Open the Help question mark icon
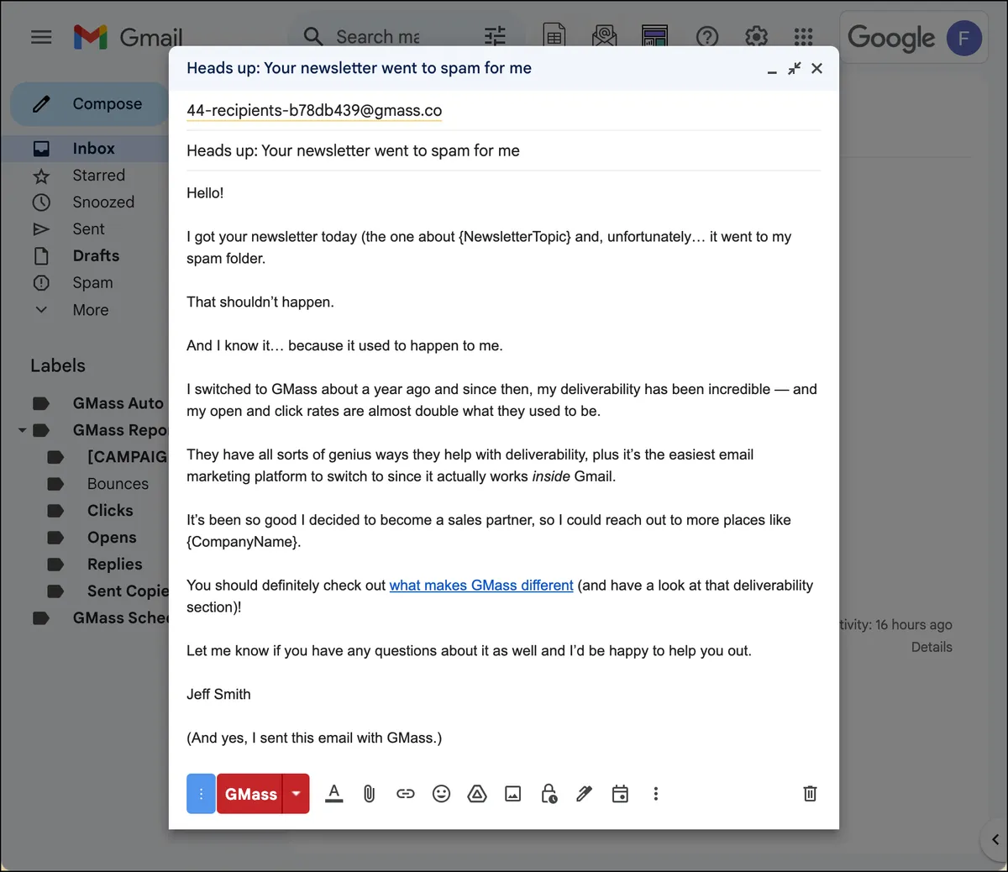 point(707,37)
